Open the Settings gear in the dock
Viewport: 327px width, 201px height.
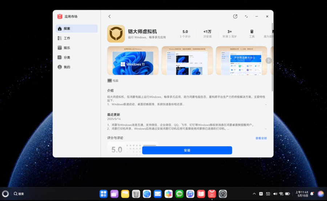(223, 194)
